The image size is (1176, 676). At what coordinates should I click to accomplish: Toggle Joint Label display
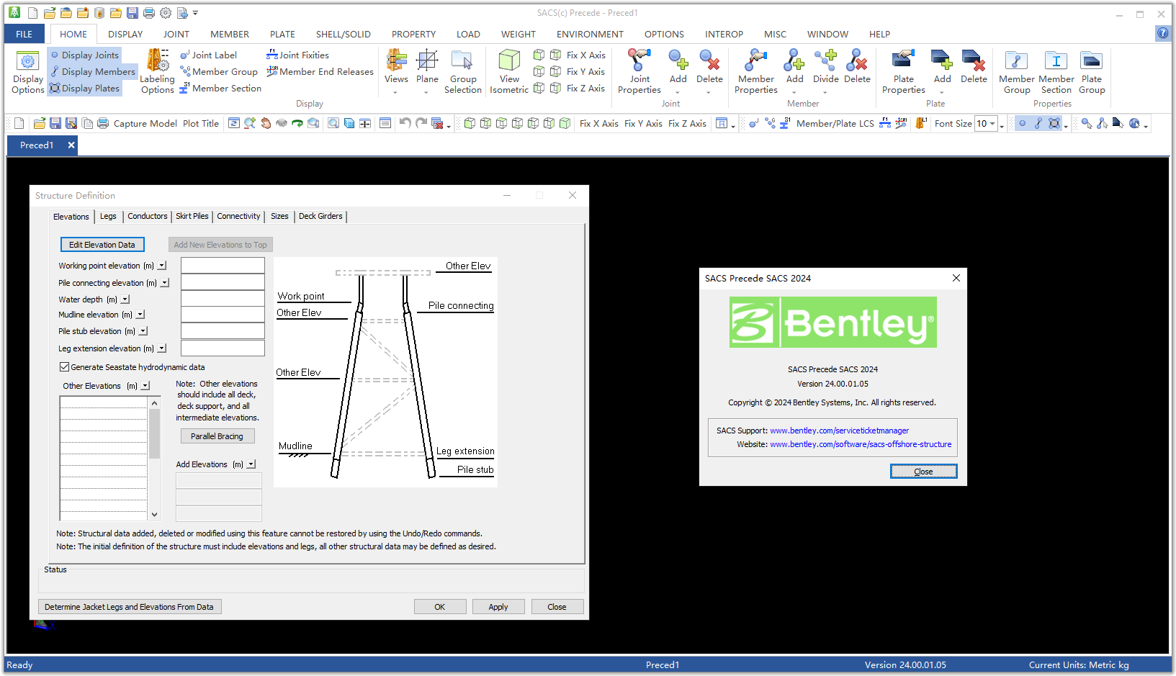pyautogui.click(x=208, y=55)
